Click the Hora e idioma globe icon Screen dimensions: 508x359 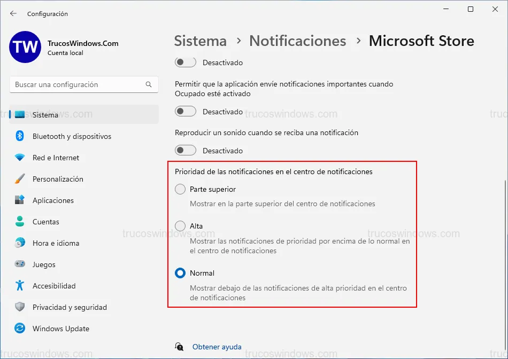click(x=20, y=243)
